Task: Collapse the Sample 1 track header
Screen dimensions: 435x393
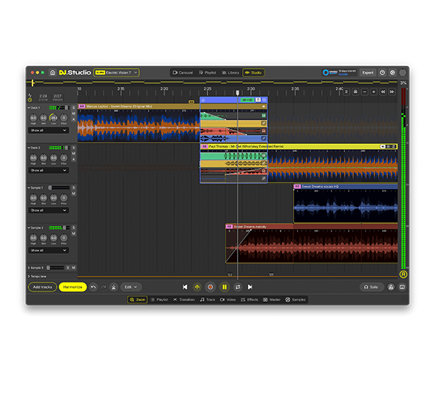Action: 28,187
